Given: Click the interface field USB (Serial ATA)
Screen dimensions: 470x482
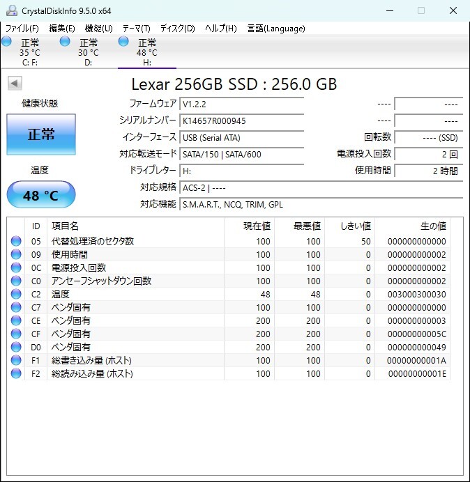Looking at the screenshot, I should coord(241,137).
